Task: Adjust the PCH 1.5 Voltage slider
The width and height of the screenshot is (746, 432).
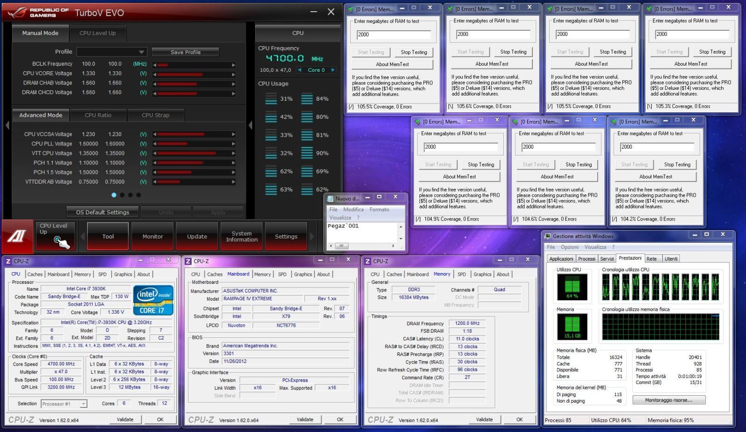Action: pos(194,173)
